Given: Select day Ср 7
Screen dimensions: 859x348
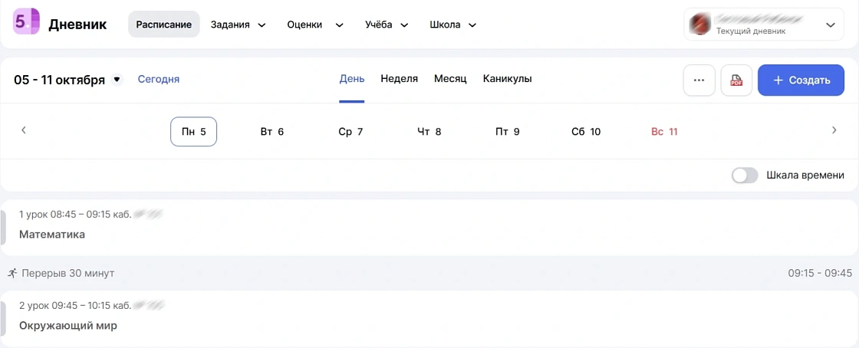Looking at the screenshot, I should point(351,131).
